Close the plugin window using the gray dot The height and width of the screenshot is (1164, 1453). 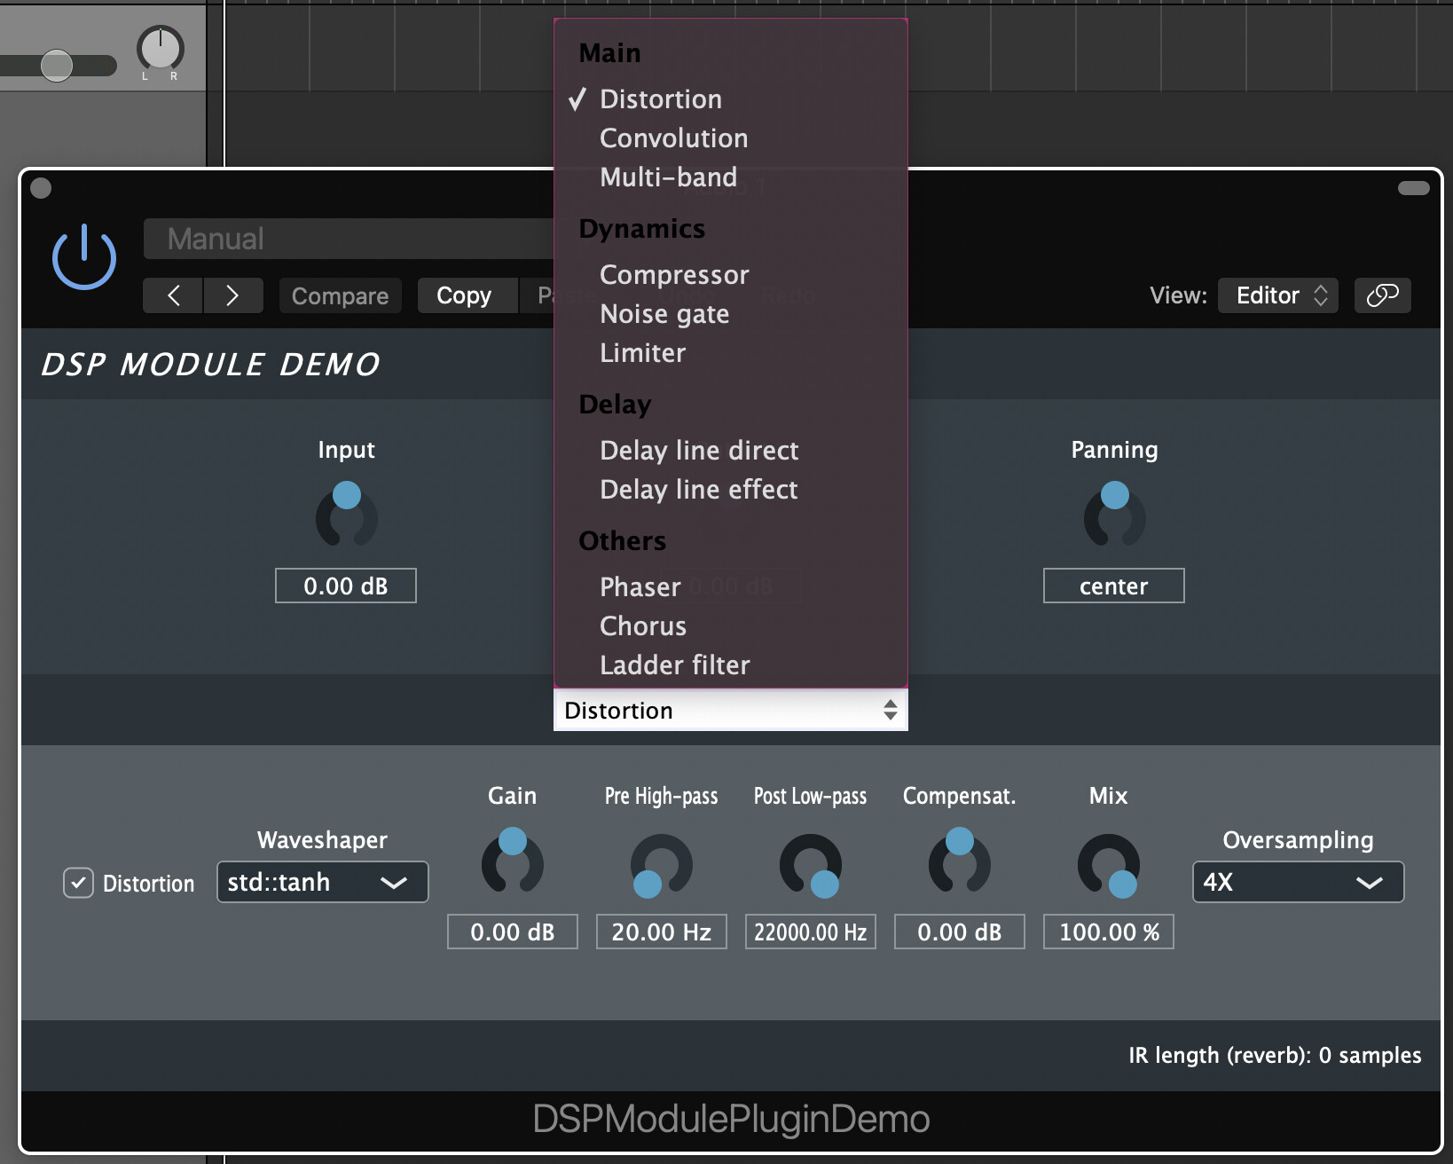pos(41,188)
